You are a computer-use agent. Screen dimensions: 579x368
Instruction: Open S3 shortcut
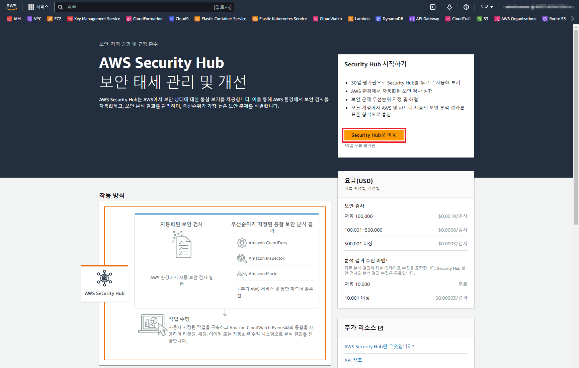(482, 19)
